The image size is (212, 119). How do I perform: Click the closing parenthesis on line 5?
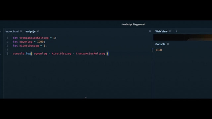pyautogui.click(x=107, y=54)
